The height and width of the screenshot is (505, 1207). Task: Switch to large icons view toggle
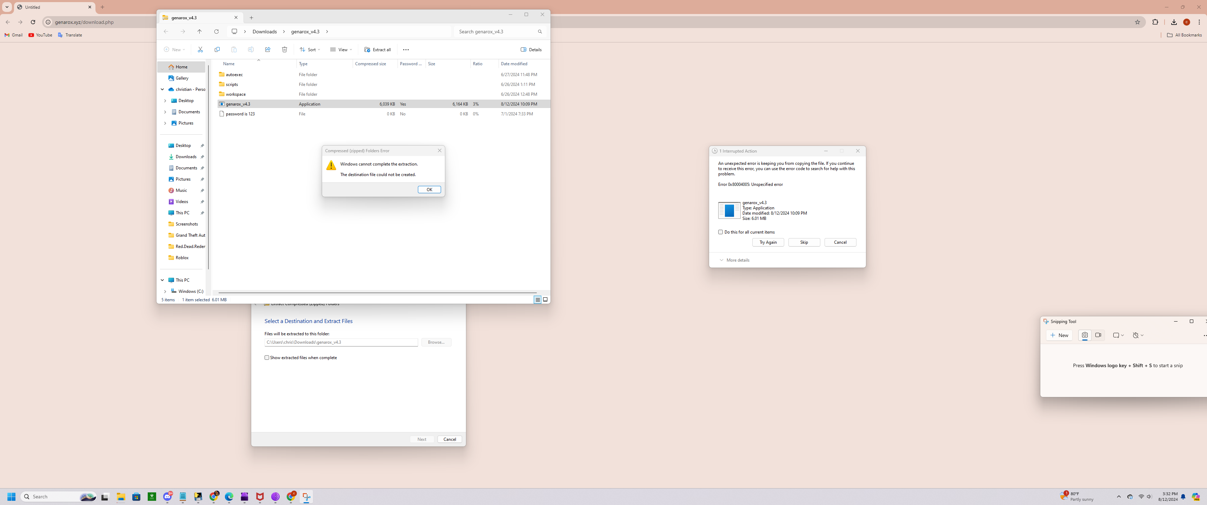[x=545, y=300]
